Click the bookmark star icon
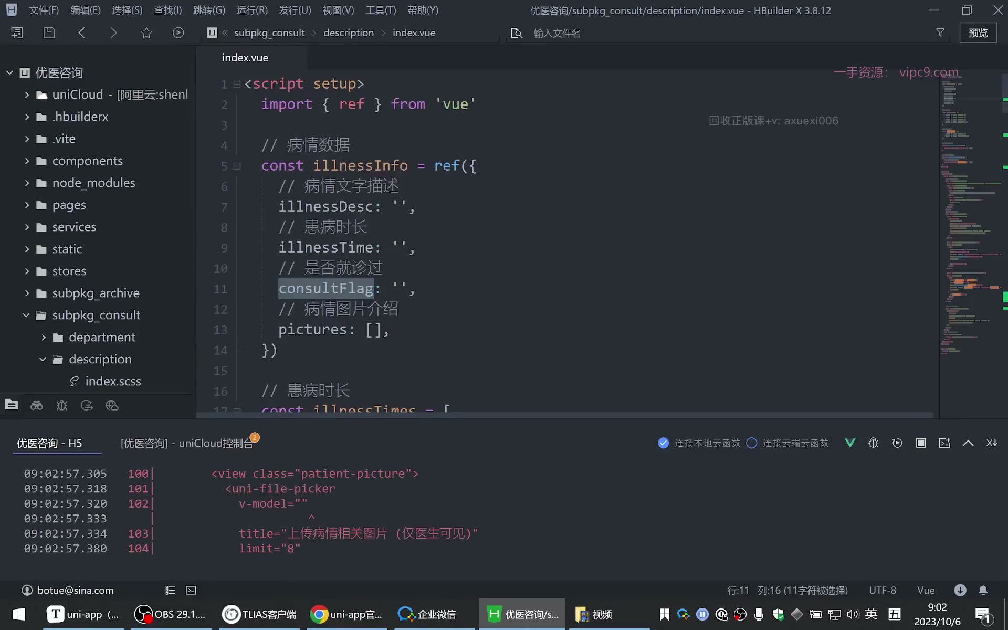The width and height of the screenshot is (1008, 630). [x=146, y=33]
